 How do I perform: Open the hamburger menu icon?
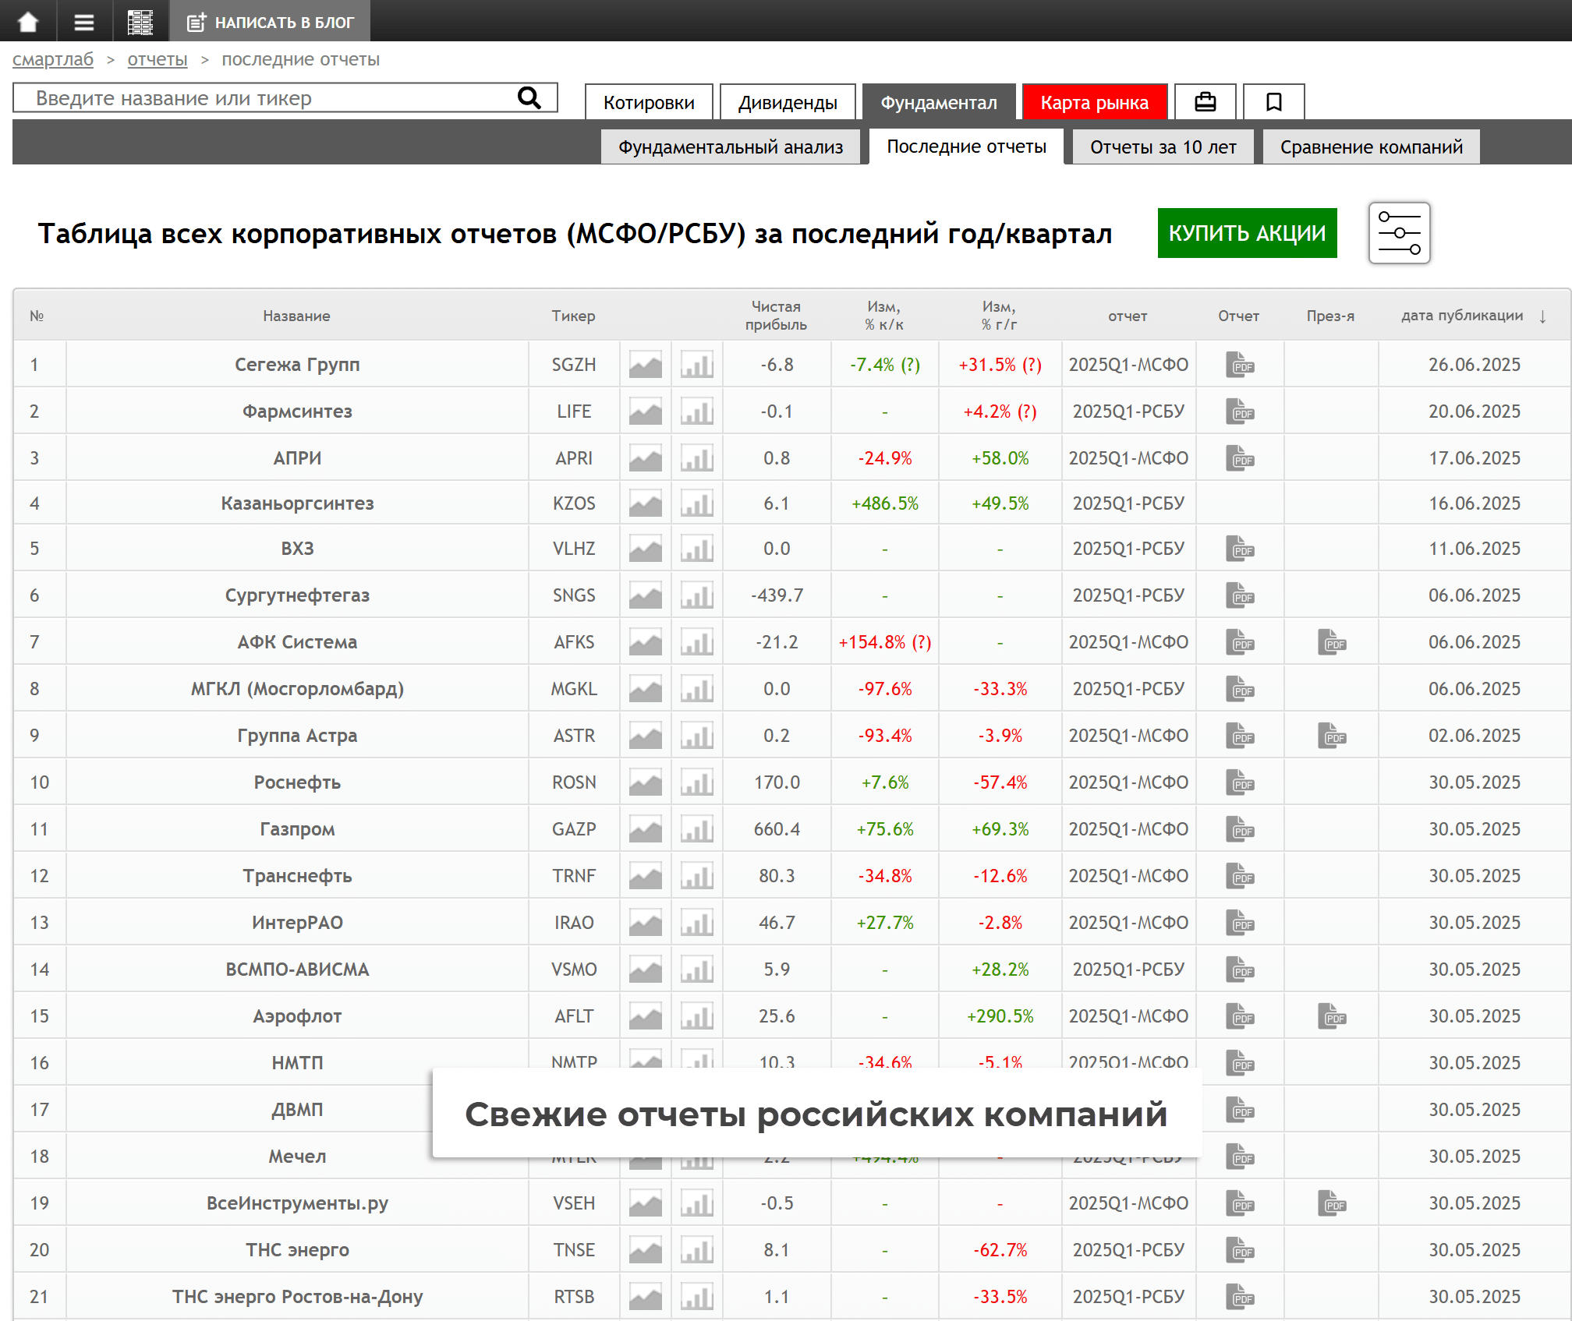(x=84, y=22)
